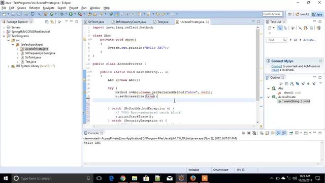
Task: Open the Open Console dropdown arrow
Action: pyautogui.click(x=310, y=133)
